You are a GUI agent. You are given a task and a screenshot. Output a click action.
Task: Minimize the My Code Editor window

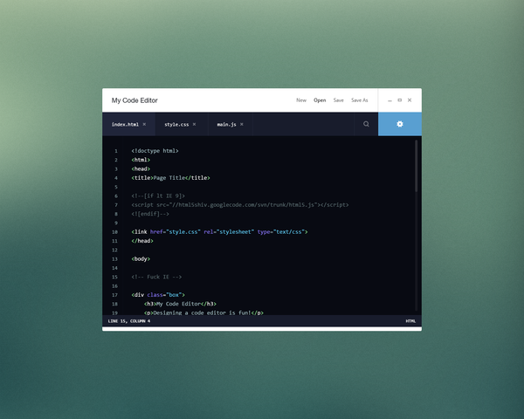coord(390,100)
